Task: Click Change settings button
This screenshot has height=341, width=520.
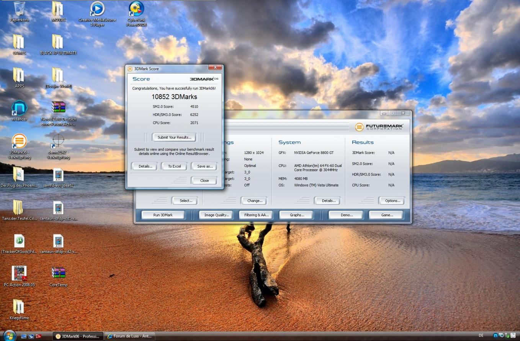Action: [255, 201]
